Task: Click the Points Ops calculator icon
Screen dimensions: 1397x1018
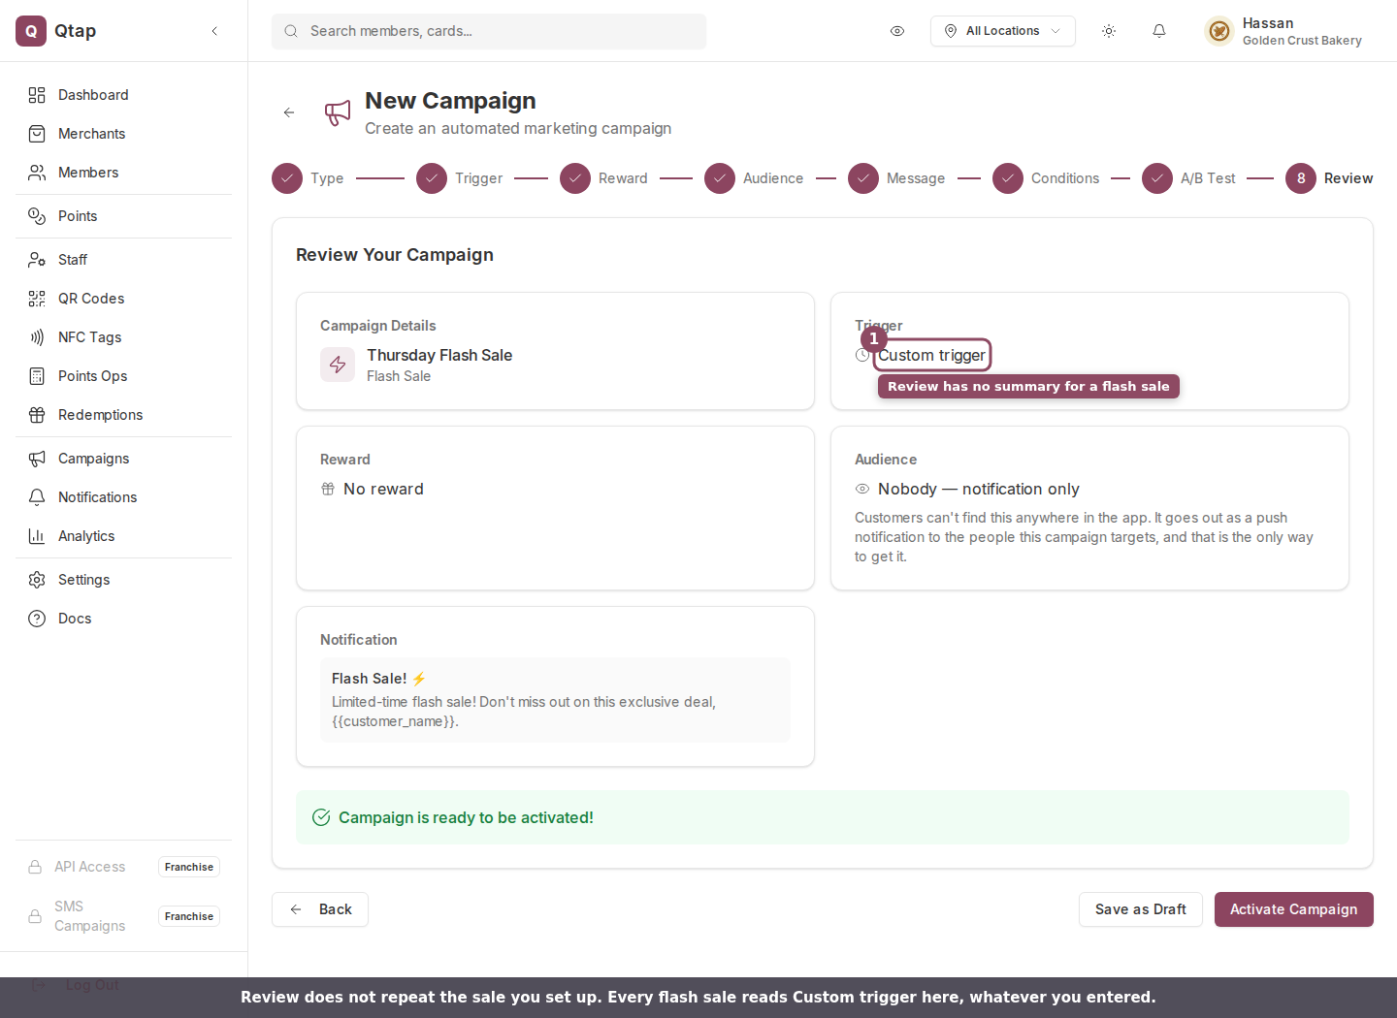Action: coord(37,376)
